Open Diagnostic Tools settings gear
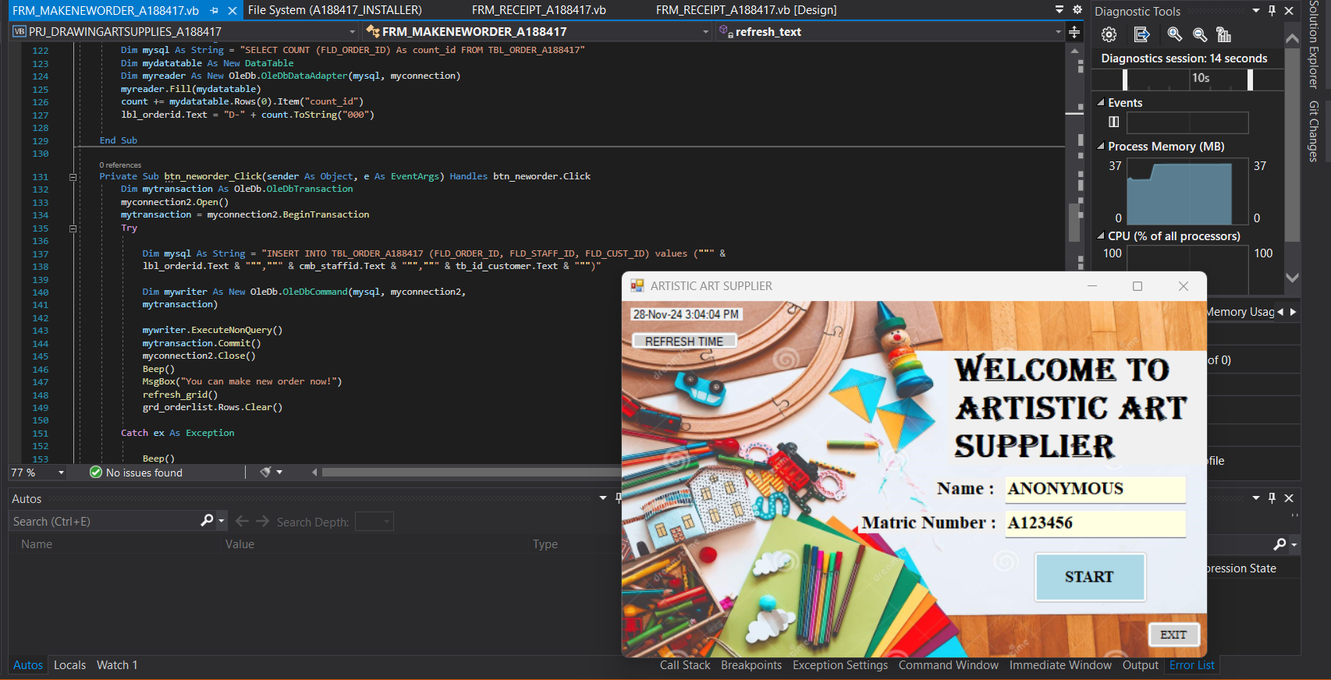This screenshot has height=680, width=1331. point(1109,35)
